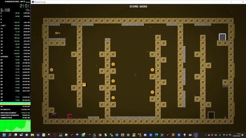Open the taskbar clock and date
Image resolution: width=246 pixels, height=138 pixels.
coord(237,135)
